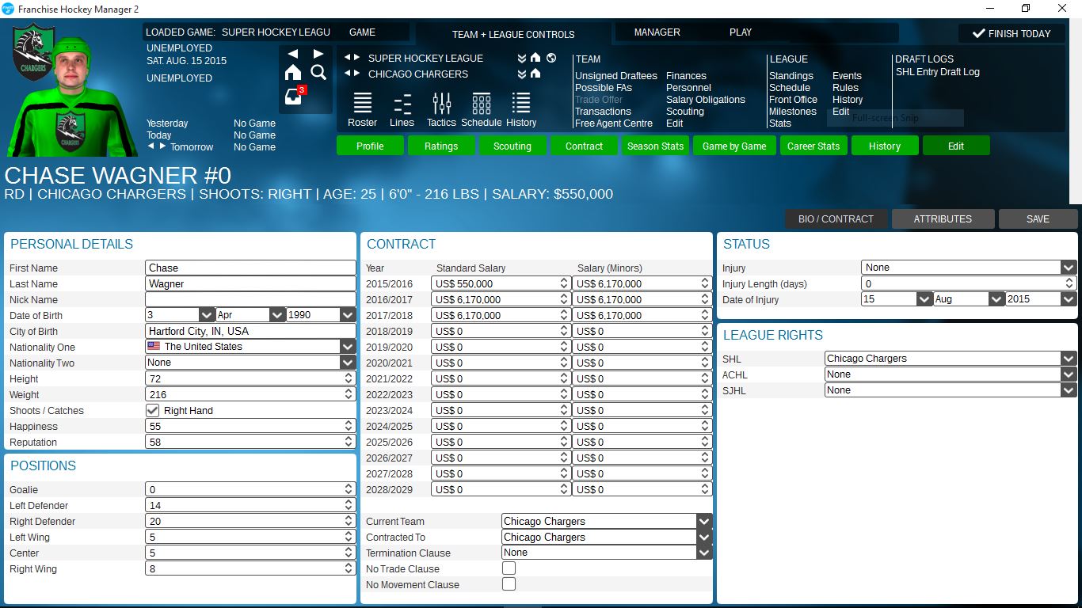Open the Career Stats tab
This screenshot has height=608, width=1082.
point(813,146)
